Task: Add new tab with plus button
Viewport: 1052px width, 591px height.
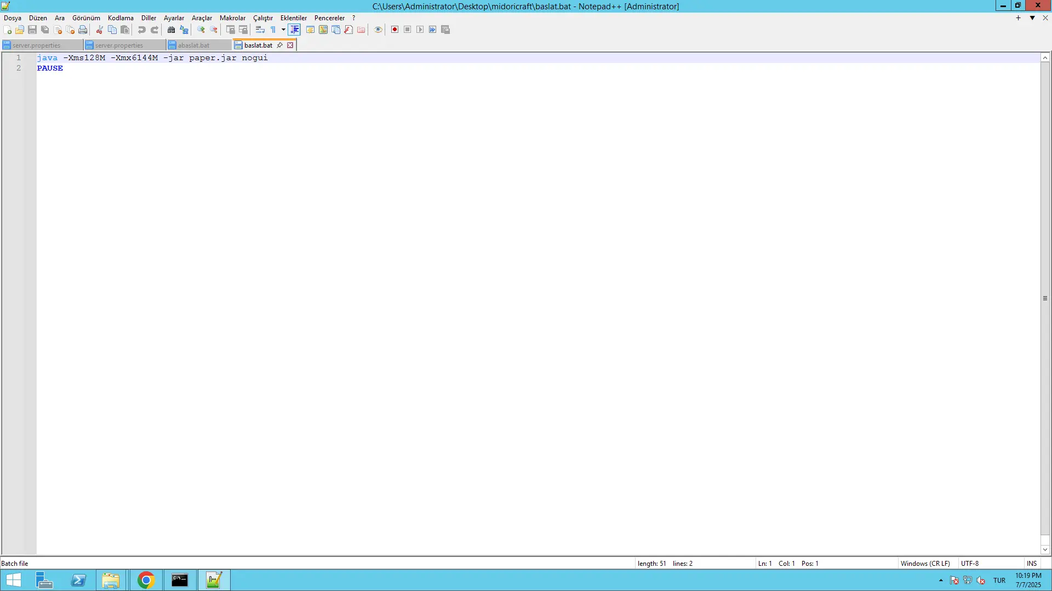Action: point(1018,18)
